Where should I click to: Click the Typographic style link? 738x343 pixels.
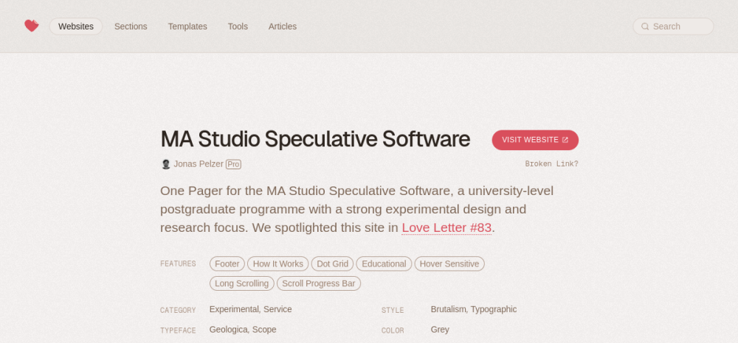pyautogui.click(x=494, y=309)
